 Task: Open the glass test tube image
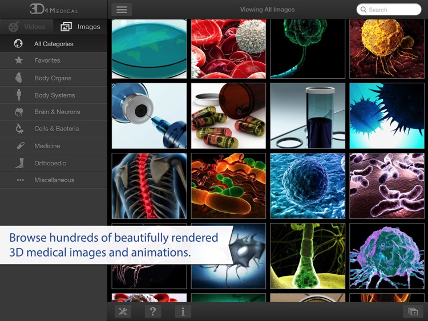(x=308, y=116)
